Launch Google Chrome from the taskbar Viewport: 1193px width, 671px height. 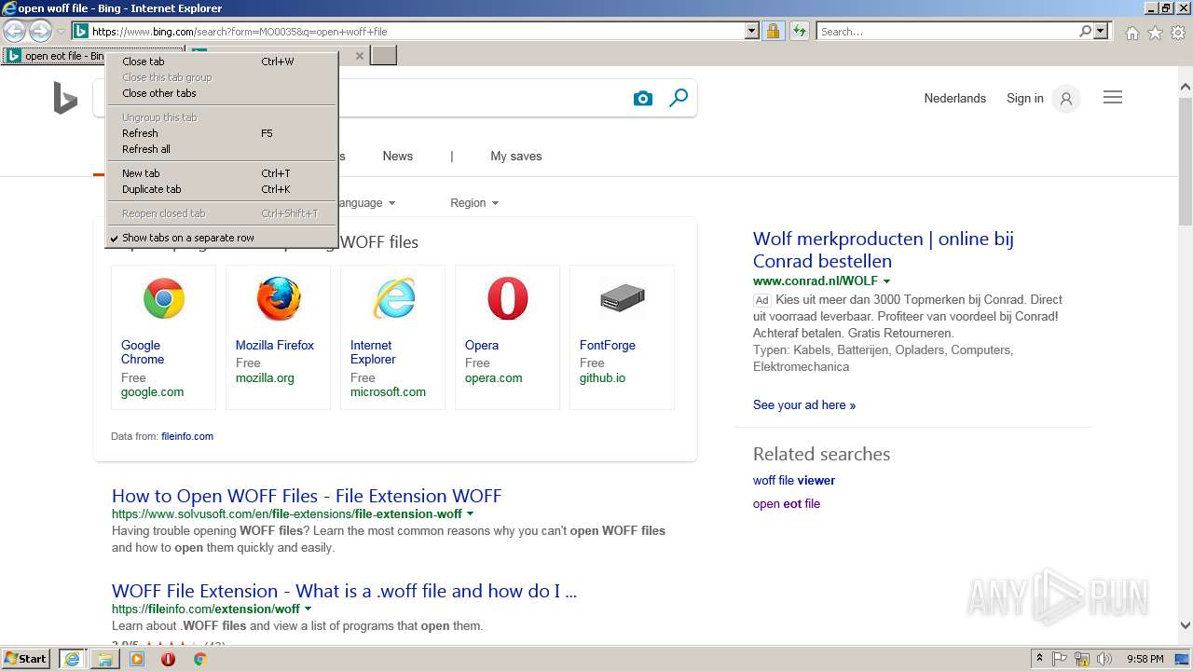[199, 659]
